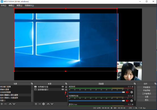Click 开始推流 to start streaming

click(146, 87)
